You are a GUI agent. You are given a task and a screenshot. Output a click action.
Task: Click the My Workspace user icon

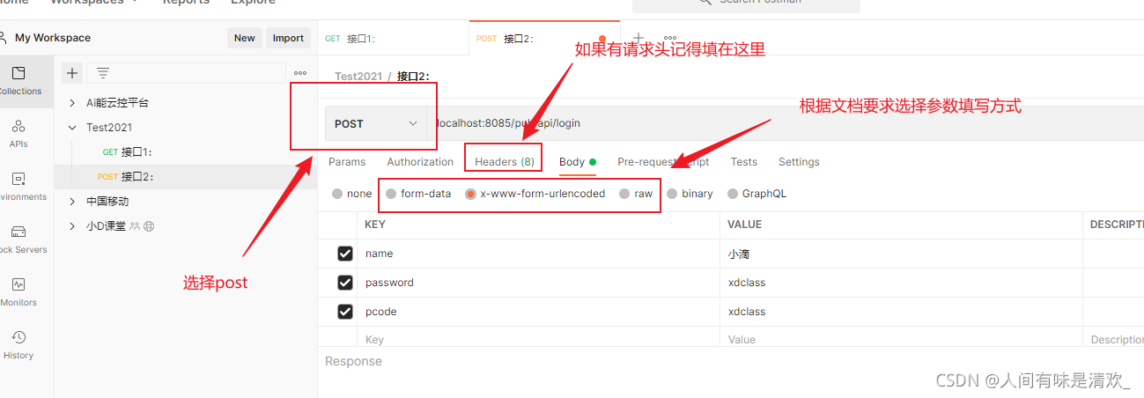coord(4,38)
